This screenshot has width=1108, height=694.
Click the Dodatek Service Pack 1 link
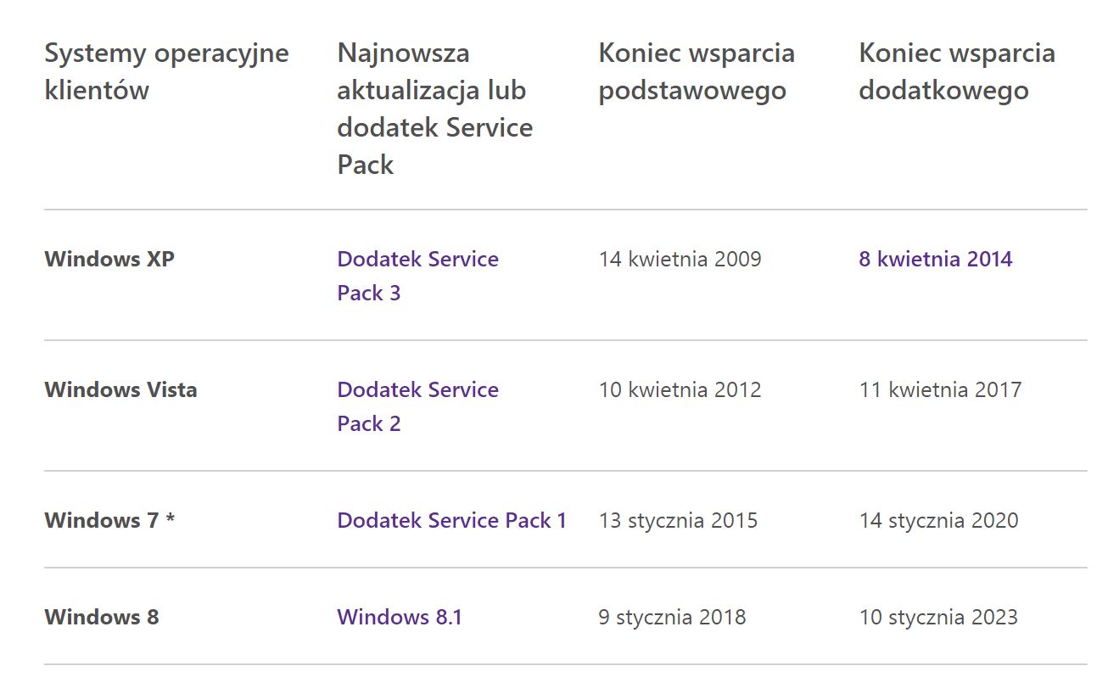451,520
